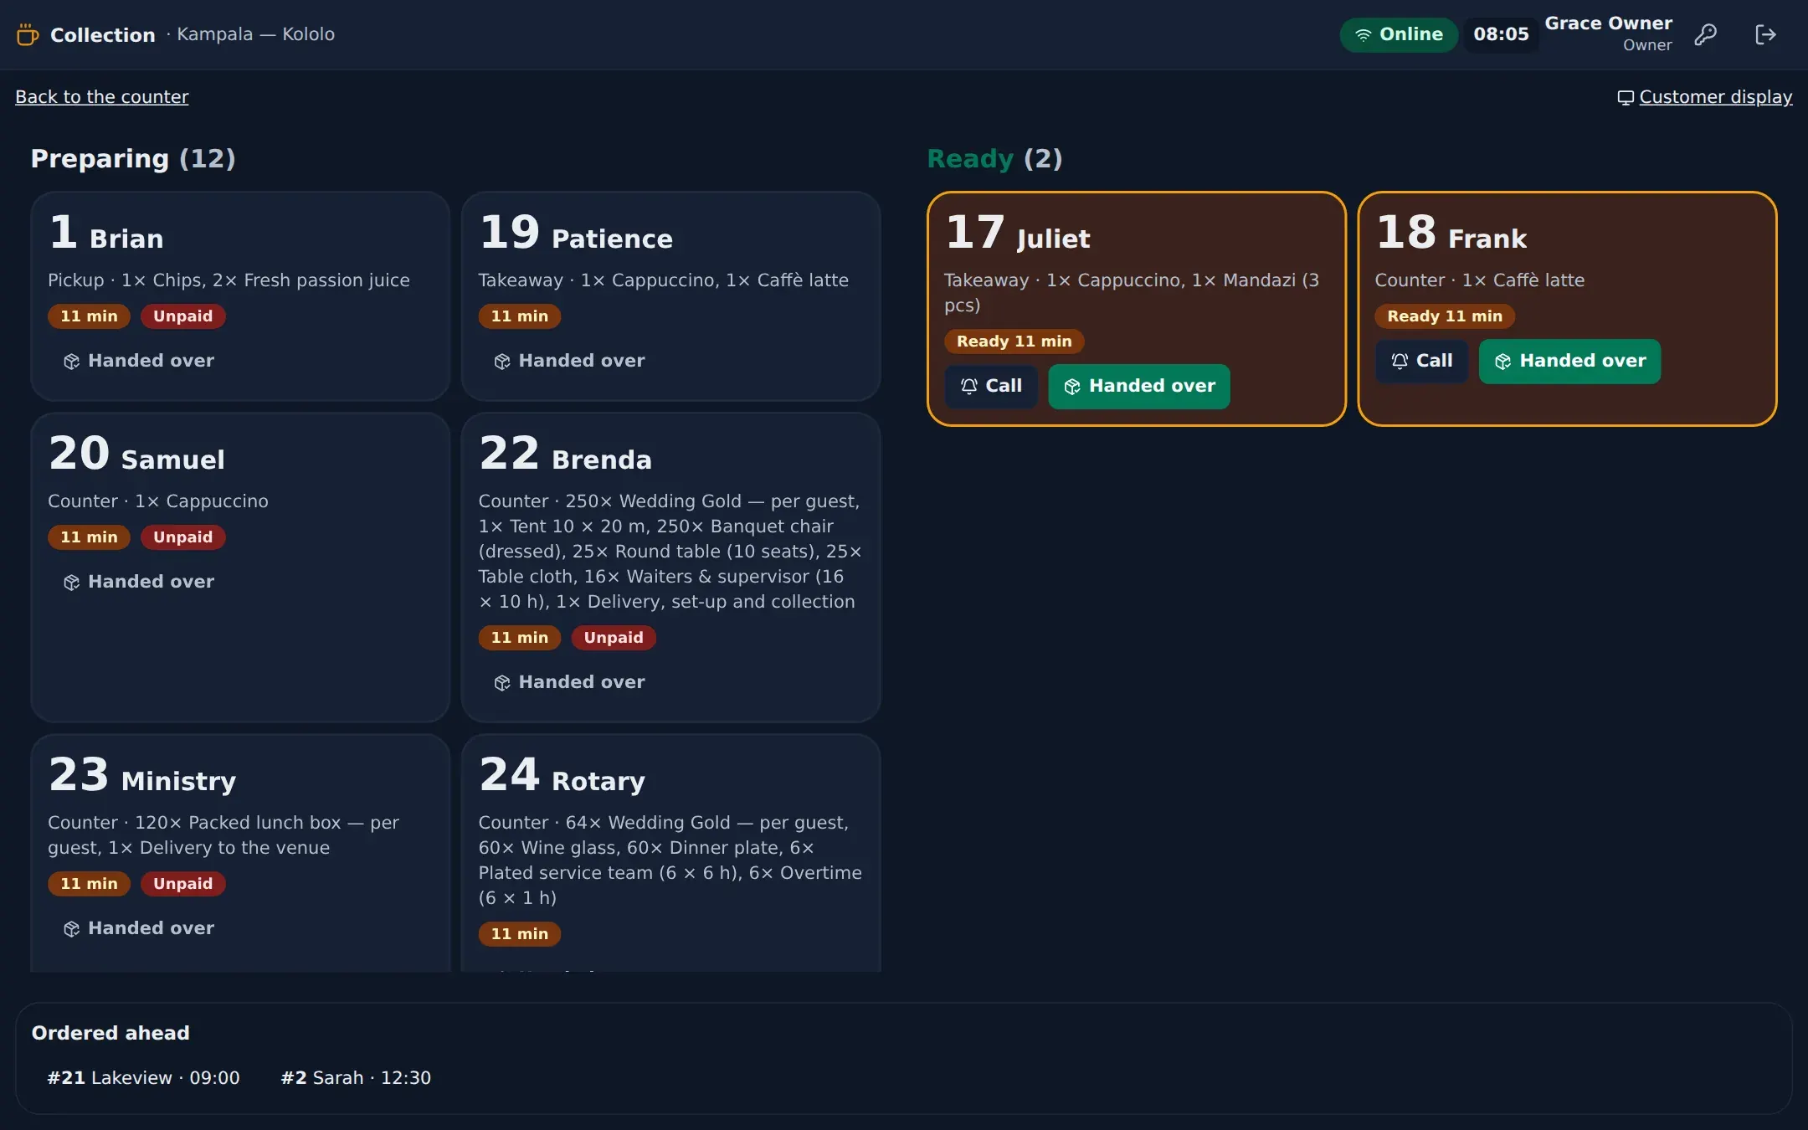Open the Rotary order 24 card
The height and width of the screenshot is (1130, 1808).
[670, 852]
